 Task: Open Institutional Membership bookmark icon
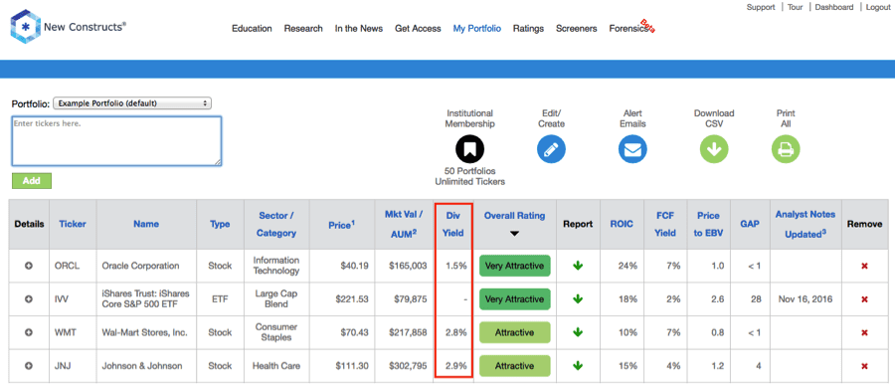click(469, 149)
